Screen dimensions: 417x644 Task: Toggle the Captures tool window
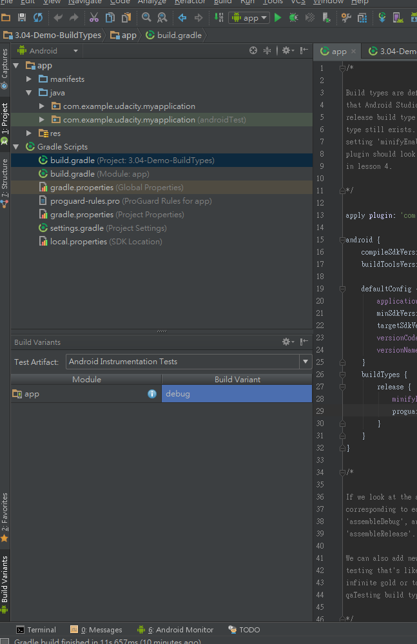(x=5, y=69)
